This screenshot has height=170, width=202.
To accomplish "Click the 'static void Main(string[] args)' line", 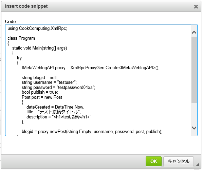I will (39, 48).
